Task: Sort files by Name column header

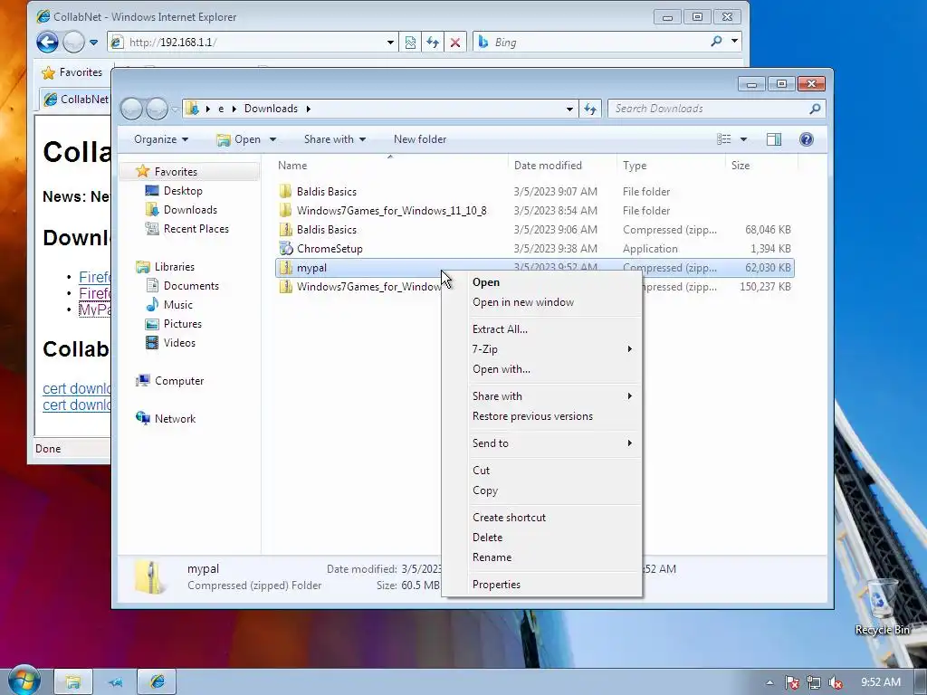Action: [x=390, y=166]
